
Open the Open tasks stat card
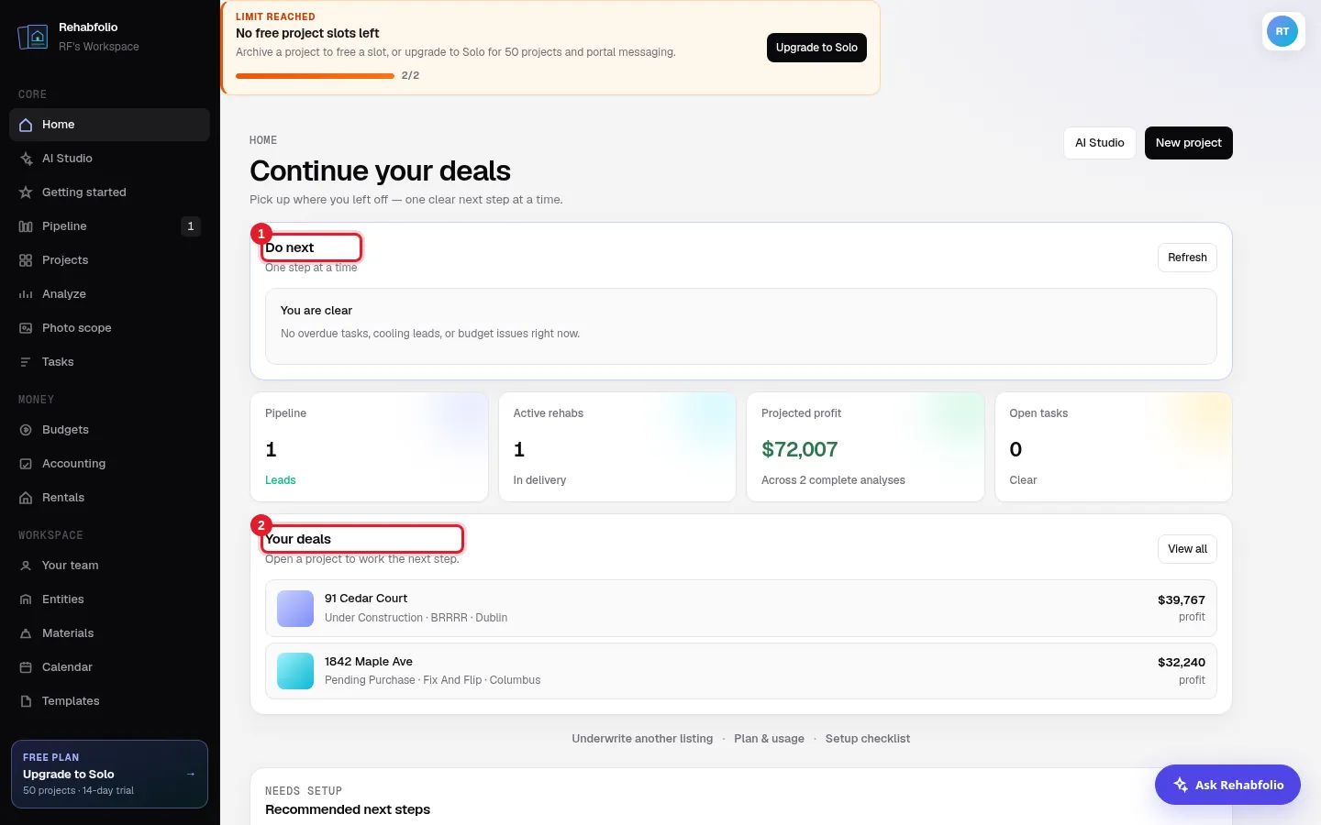tap(1114, 447)
